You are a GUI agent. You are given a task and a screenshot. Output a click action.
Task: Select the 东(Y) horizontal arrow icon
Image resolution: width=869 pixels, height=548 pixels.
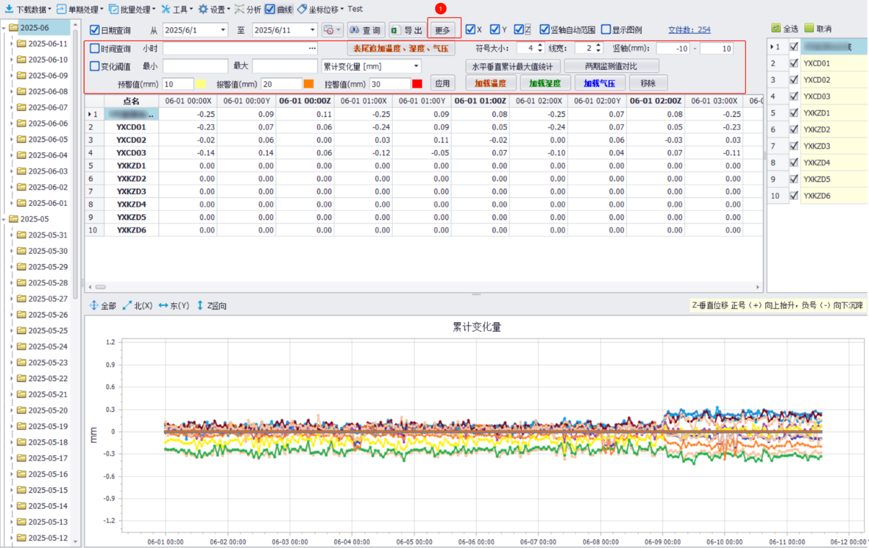pyautogui.click(x=164, y=306)
